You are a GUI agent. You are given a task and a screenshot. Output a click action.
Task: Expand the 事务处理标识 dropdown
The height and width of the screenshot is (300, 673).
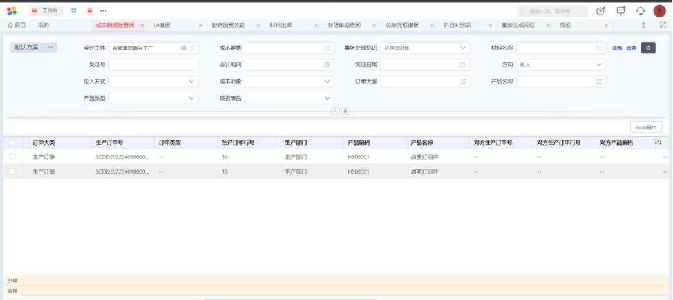(x=463, y=48)
